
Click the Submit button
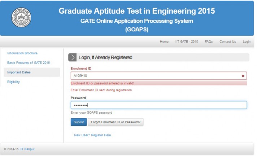[x=79, y=122]
